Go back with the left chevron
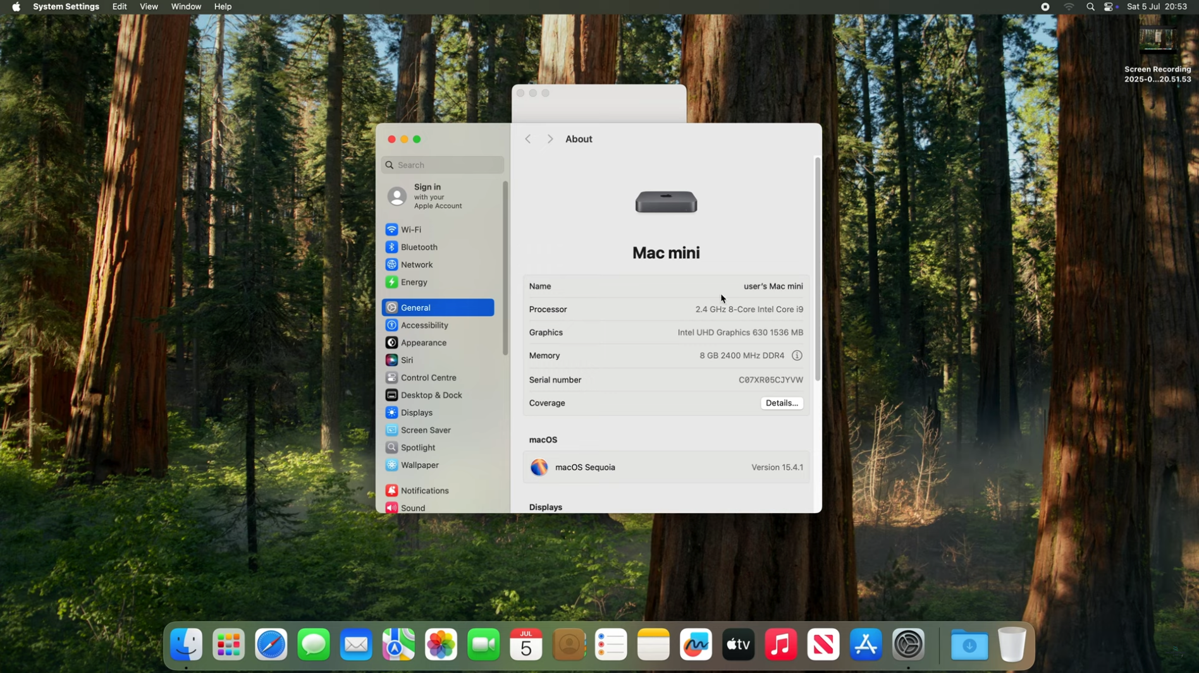 pos(528,139)
